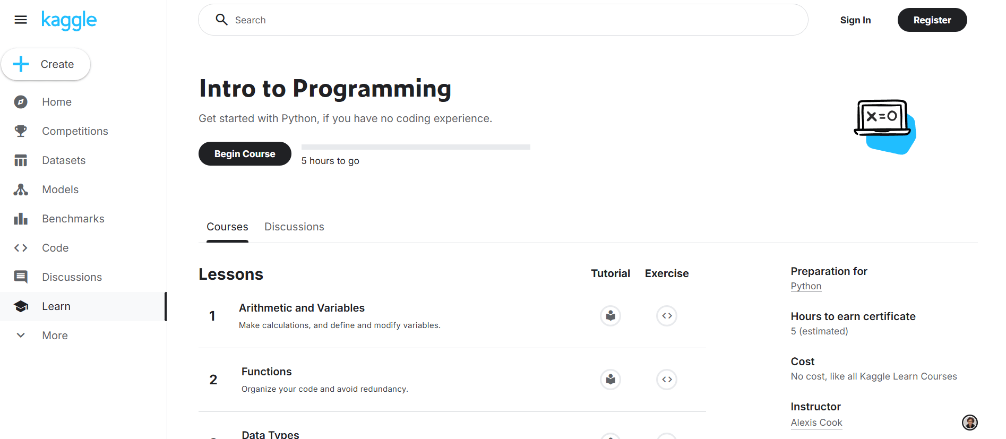Open the Arithmetic and Variables lesson

click(302, 308)
